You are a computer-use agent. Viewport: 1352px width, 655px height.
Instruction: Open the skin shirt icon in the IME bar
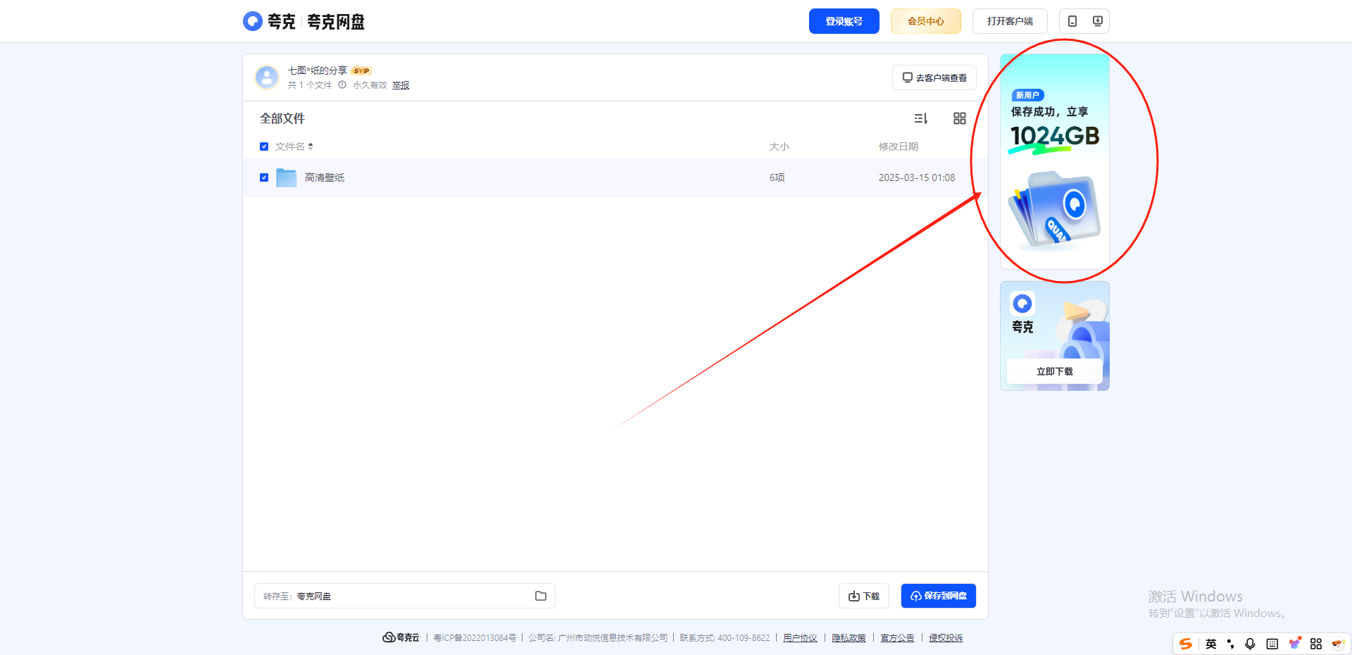point(1294,643)
